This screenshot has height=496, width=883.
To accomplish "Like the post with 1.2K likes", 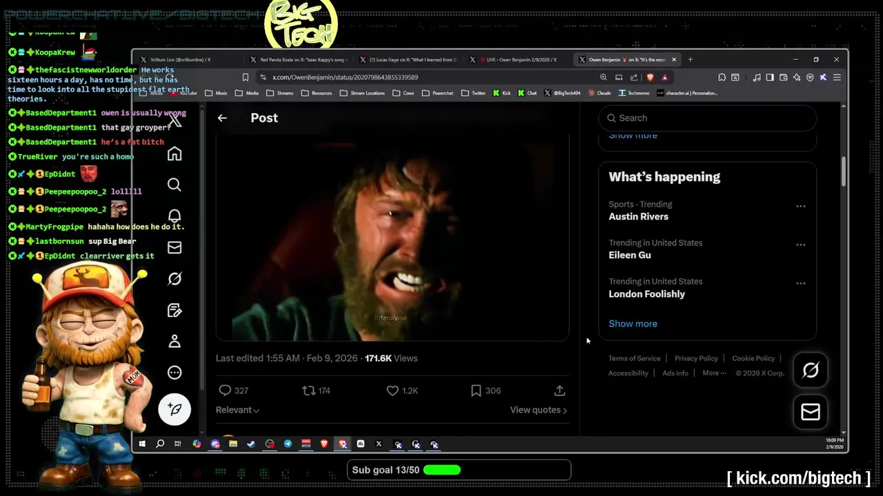I will [x=402, y=391].
